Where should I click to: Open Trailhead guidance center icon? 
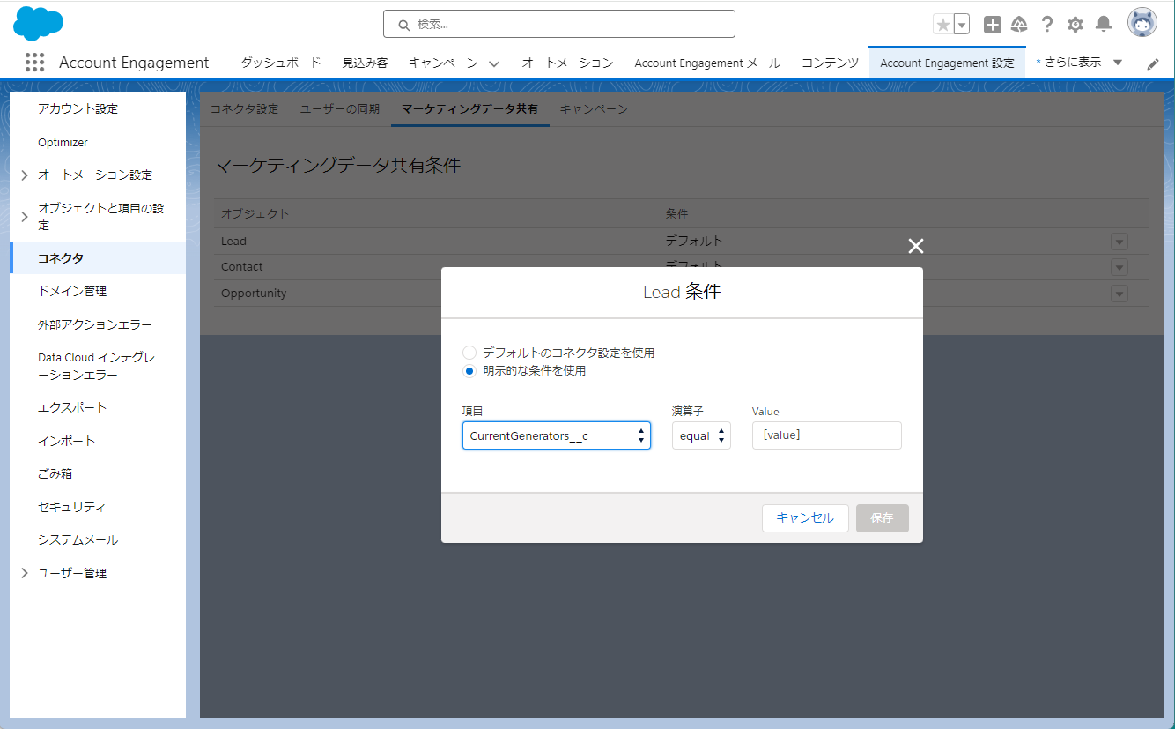(x=1019, y=25)
